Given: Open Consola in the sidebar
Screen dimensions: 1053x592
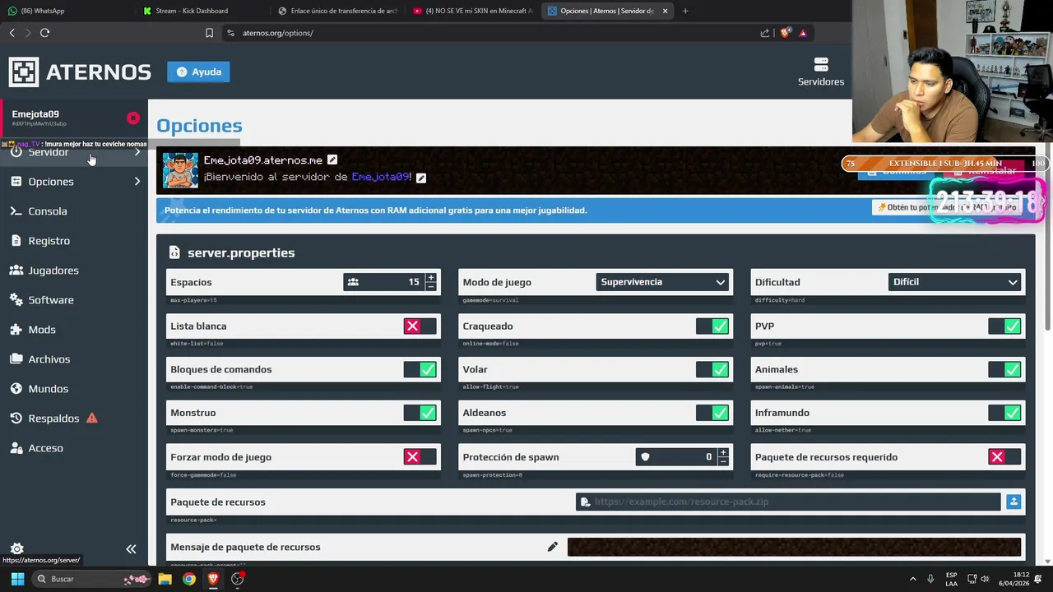Looking at the screenshot, I should coord(48,211).
